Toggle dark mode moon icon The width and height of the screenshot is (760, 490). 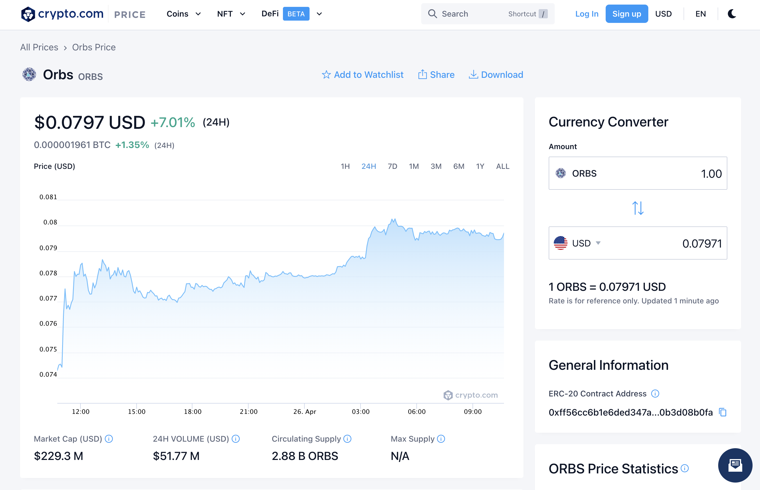(x=732, y=14)
